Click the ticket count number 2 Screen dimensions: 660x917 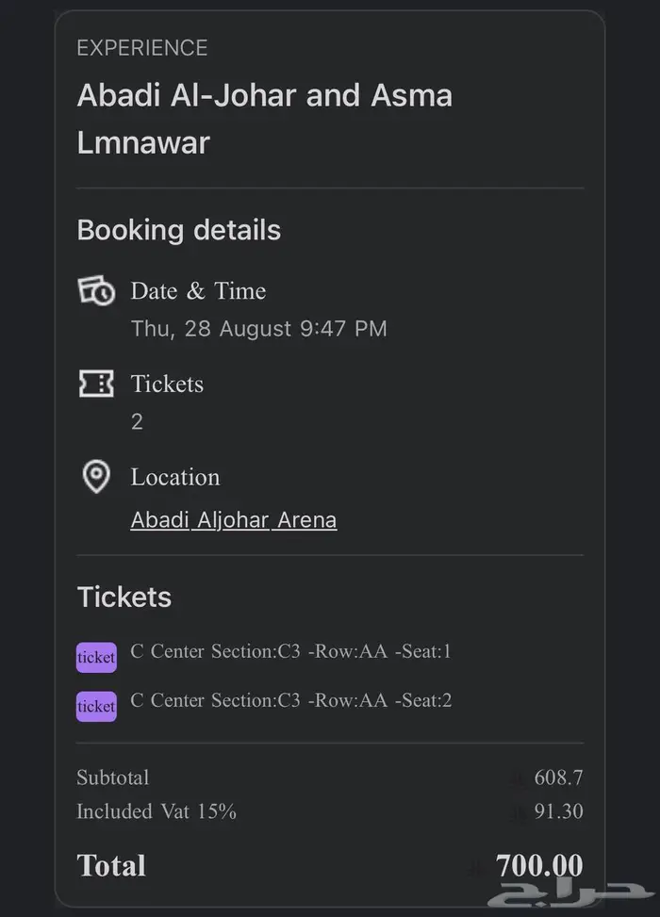click(x=137, y=421)
